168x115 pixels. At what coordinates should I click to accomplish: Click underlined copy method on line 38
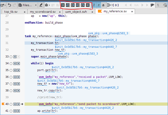(x=52, y=91)
